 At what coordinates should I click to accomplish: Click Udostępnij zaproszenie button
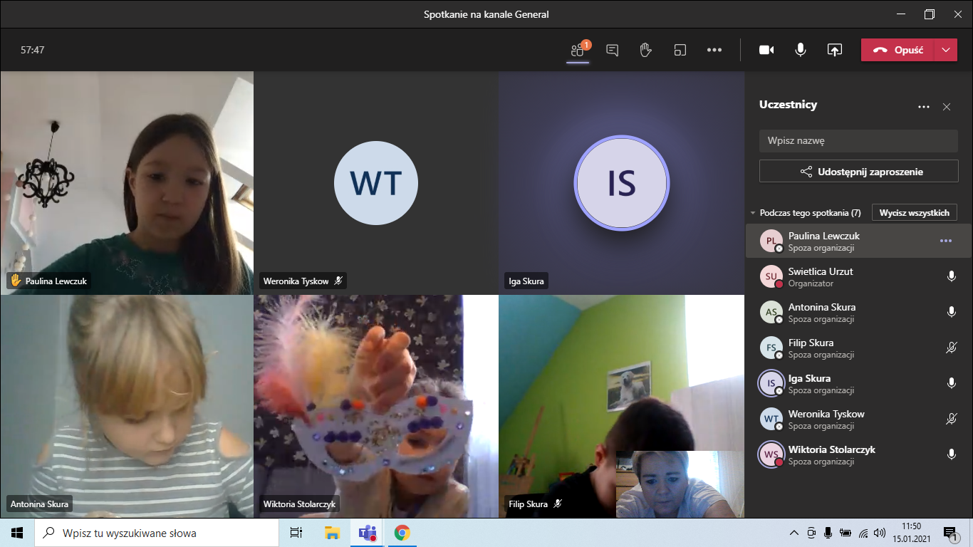point(858,172)
